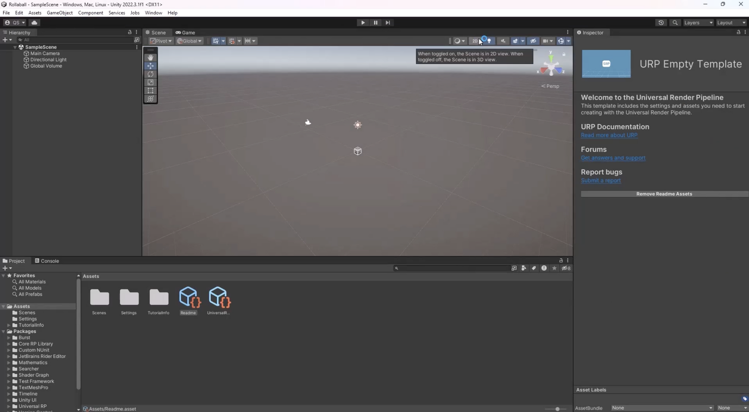Click the cloud services icon
This screenshot has height=412, width=749.
pyautogui.click(x=34, y=22)
